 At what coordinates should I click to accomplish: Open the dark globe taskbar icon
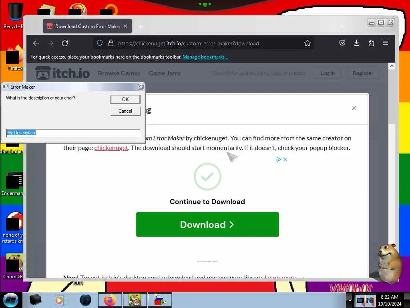point(86,300)
